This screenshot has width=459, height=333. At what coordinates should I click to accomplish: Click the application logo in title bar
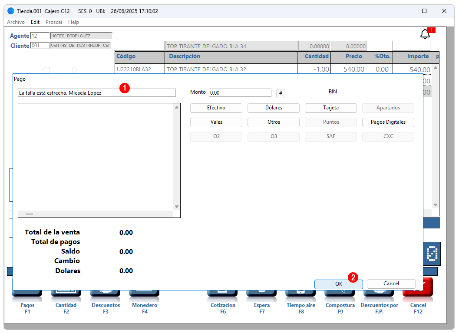[x=10, y=11]
